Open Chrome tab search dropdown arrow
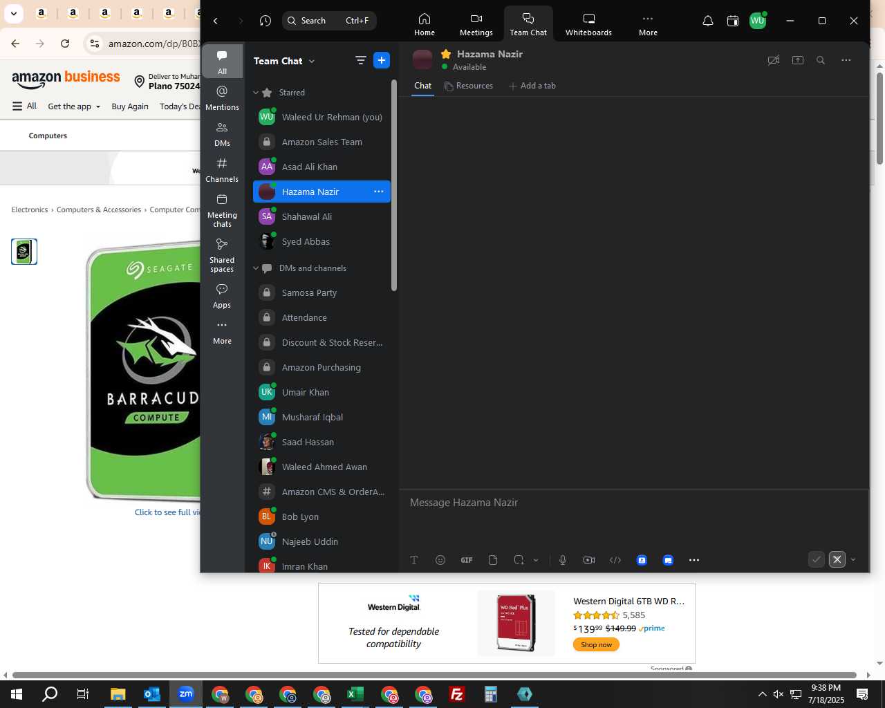The width and height of the screenshot is (885, 708). point(13,13)
